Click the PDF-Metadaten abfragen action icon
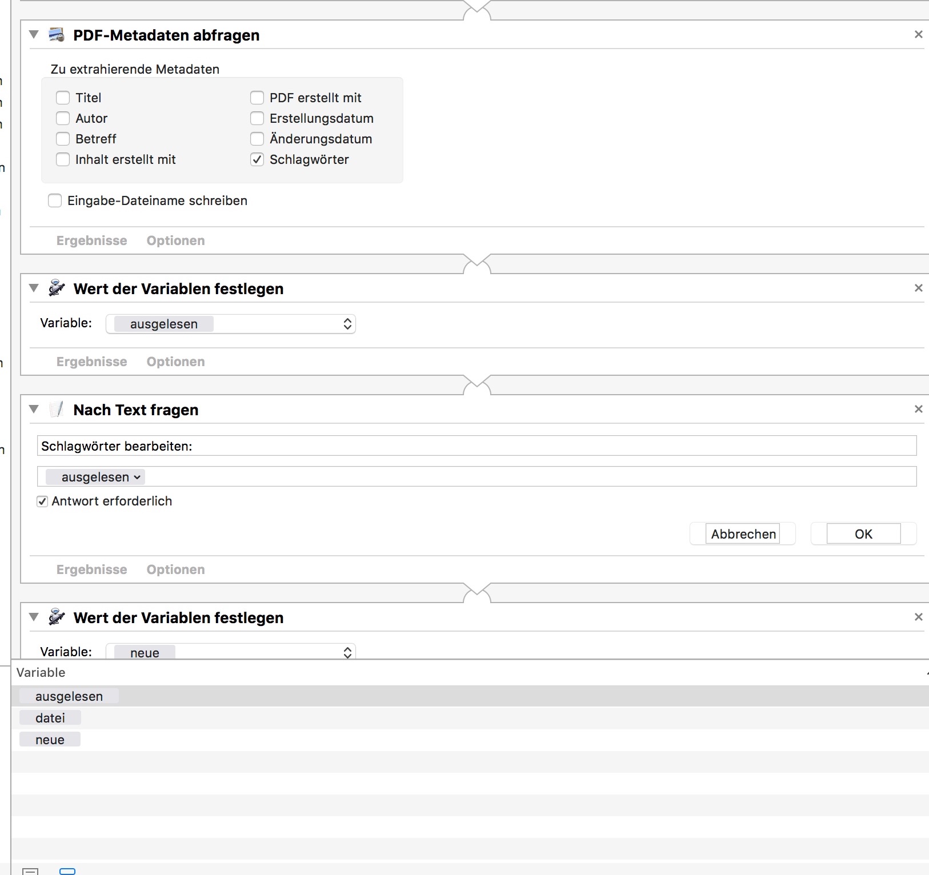The image size is (929, 875). [57, 35]
